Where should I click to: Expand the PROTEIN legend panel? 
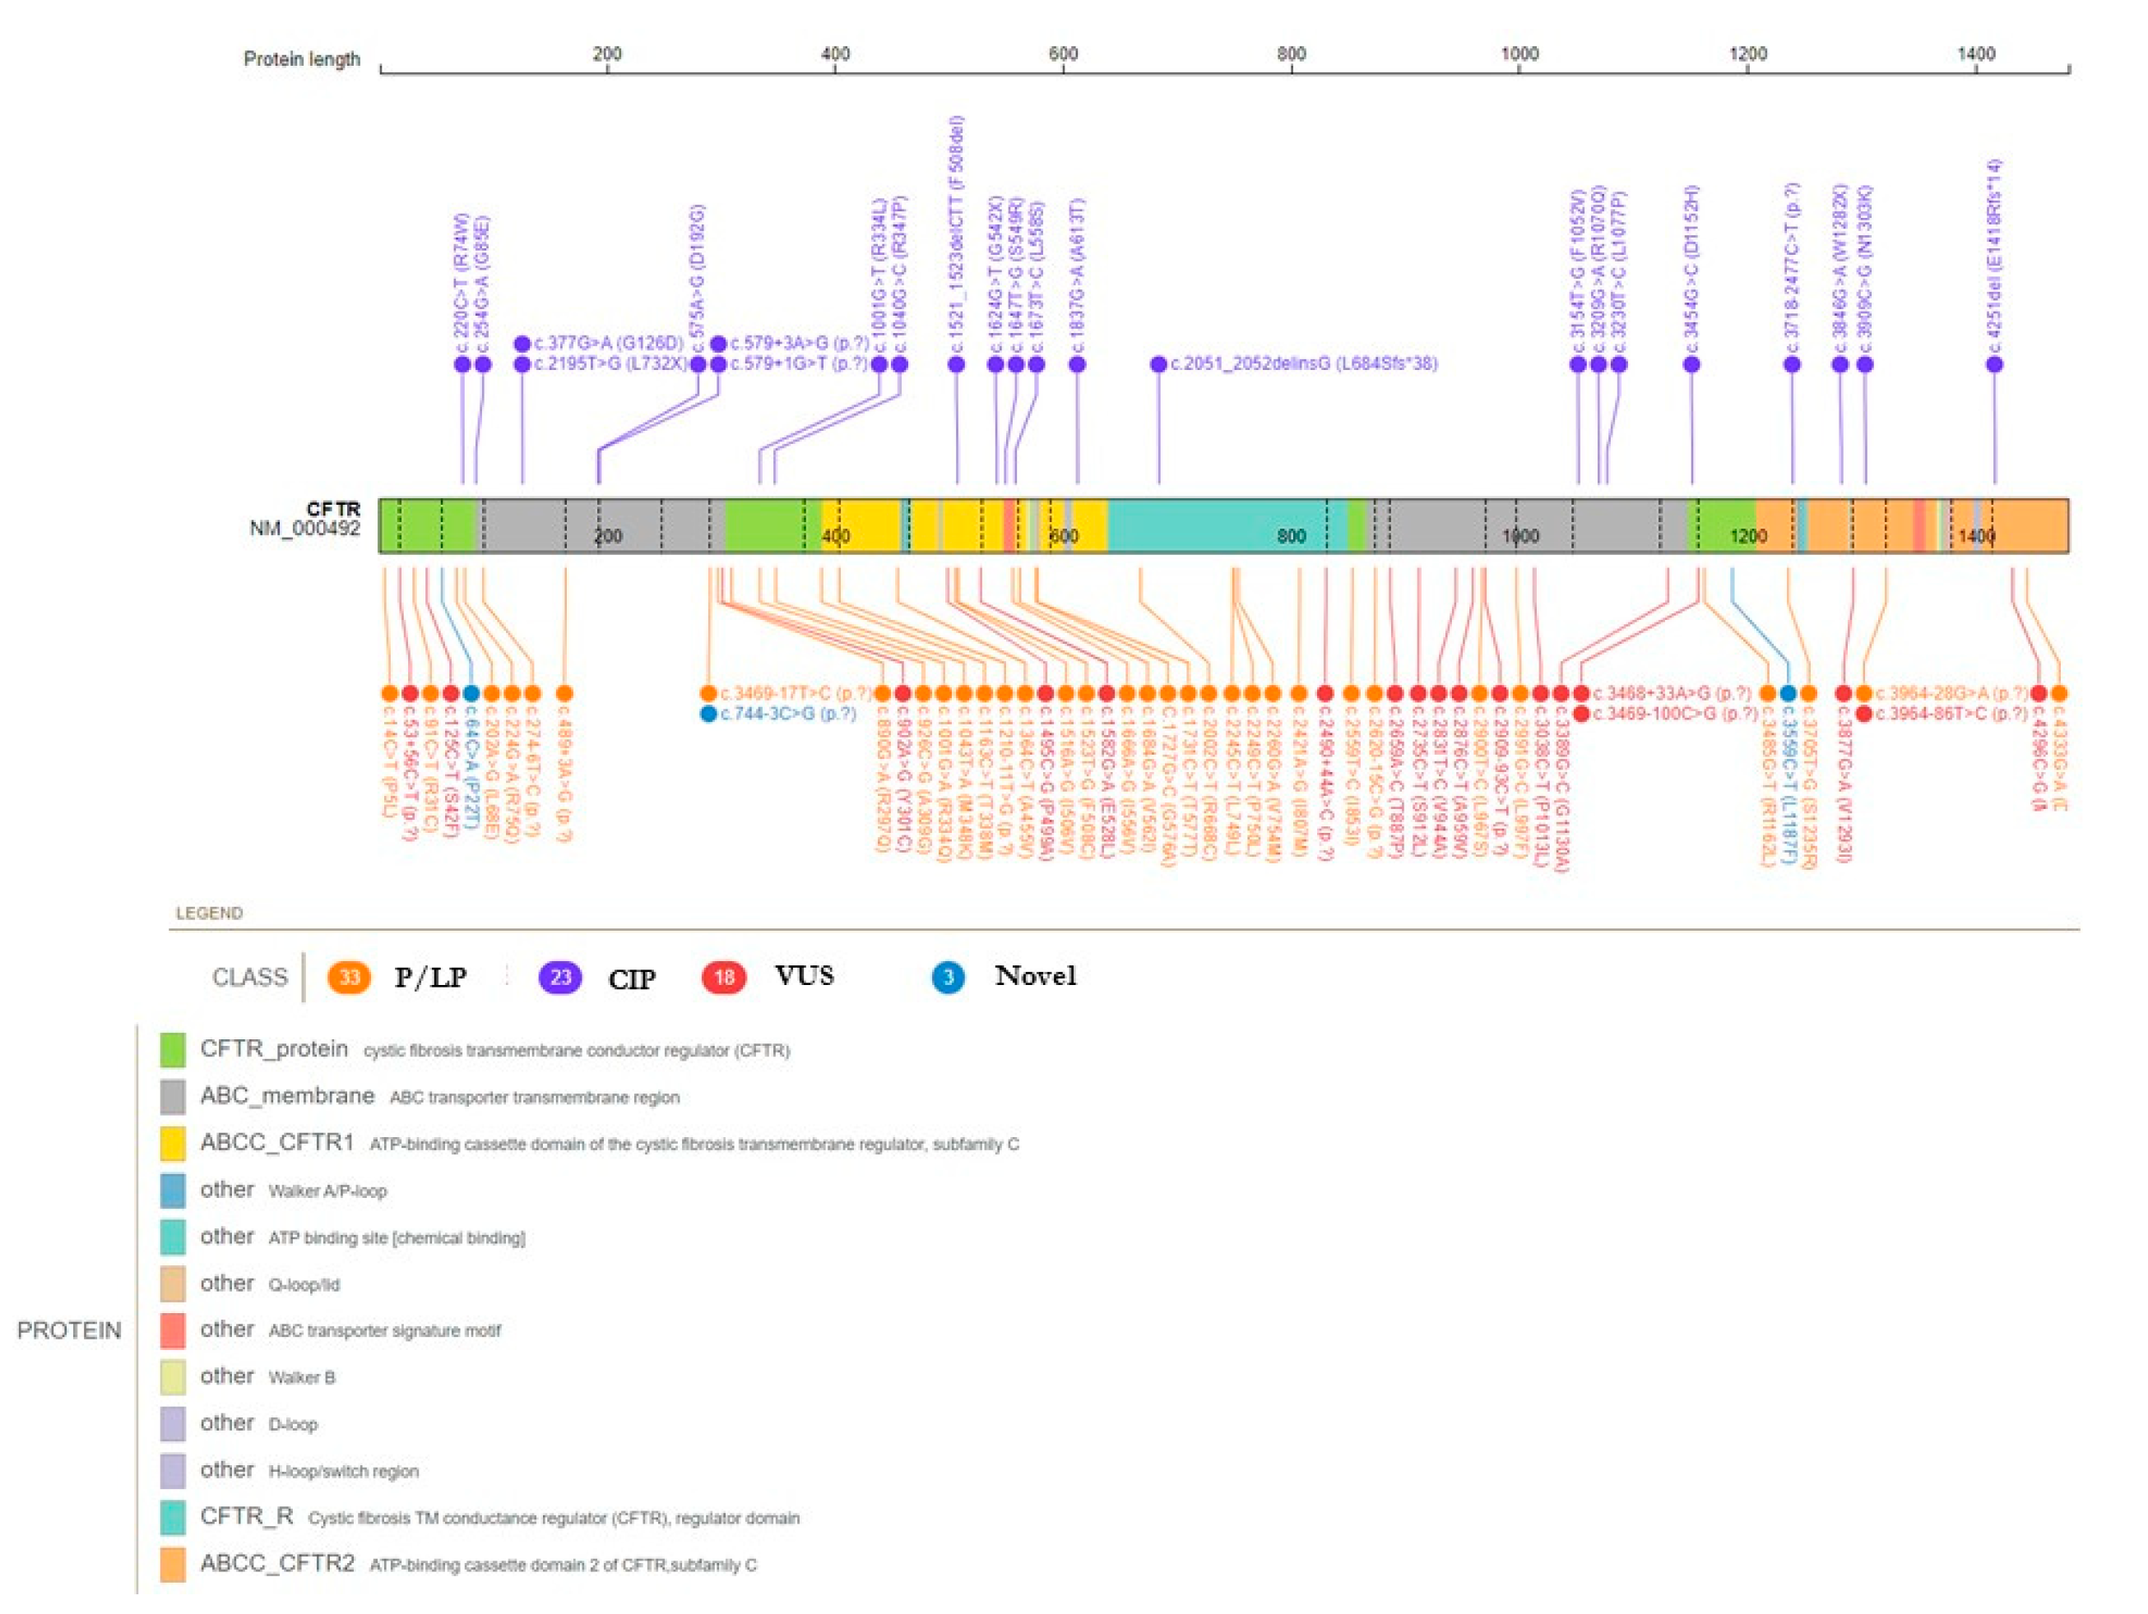tap(70, 1330)
